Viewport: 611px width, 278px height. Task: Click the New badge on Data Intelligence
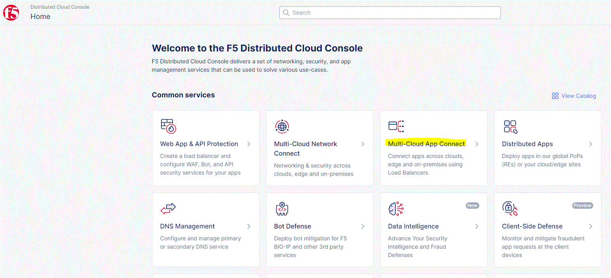[x=472, y=206]
